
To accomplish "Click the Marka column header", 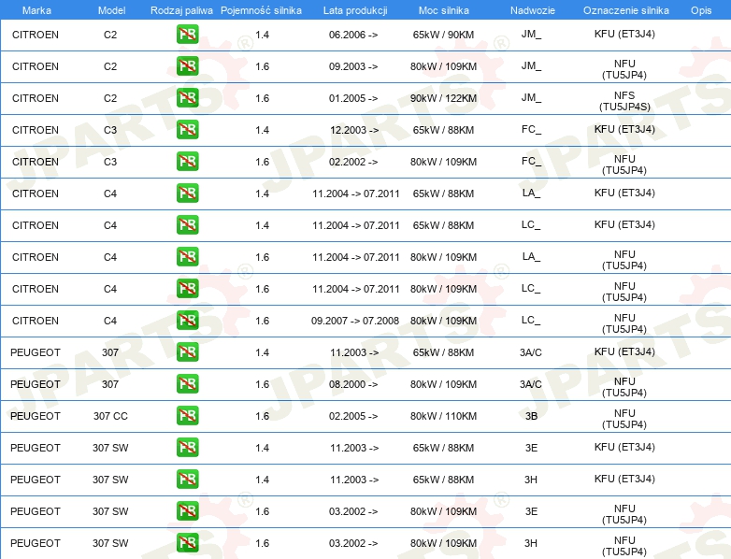I will click(36, 10).
